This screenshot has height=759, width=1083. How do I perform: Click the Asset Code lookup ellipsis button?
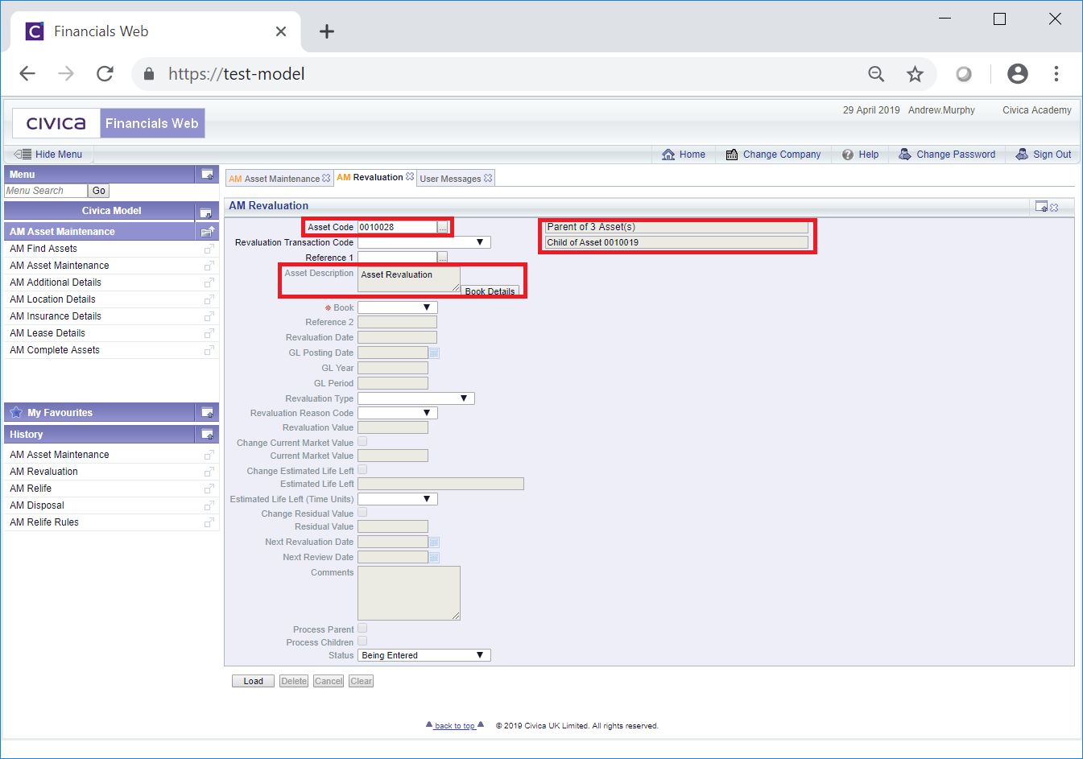point(443,228)
